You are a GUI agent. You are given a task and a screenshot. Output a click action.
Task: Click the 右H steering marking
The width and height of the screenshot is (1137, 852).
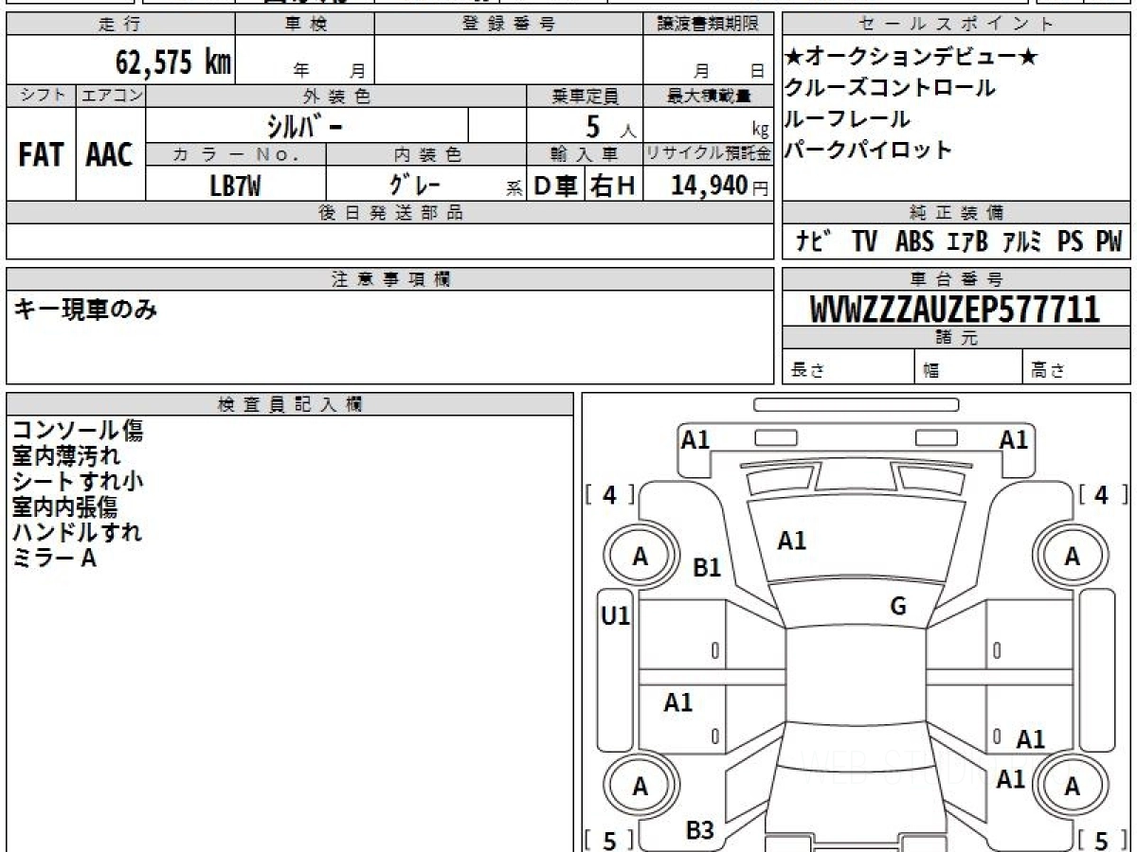coord(613,186)
